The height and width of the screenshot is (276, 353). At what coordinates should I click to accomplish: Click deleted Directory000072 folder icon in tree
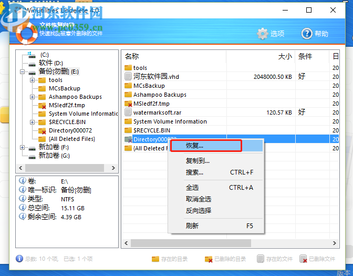tap(42, 131)
